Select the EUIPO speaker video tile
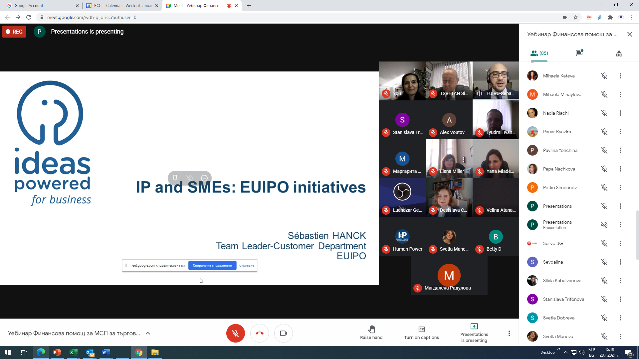Screen dimensions: 639x359 [x=496, y=81]
